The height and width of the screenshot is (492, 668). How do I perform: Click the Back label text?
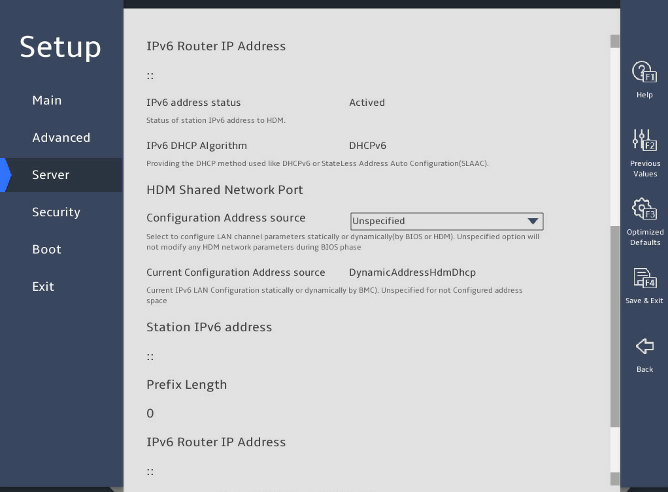tap(644, 369)
